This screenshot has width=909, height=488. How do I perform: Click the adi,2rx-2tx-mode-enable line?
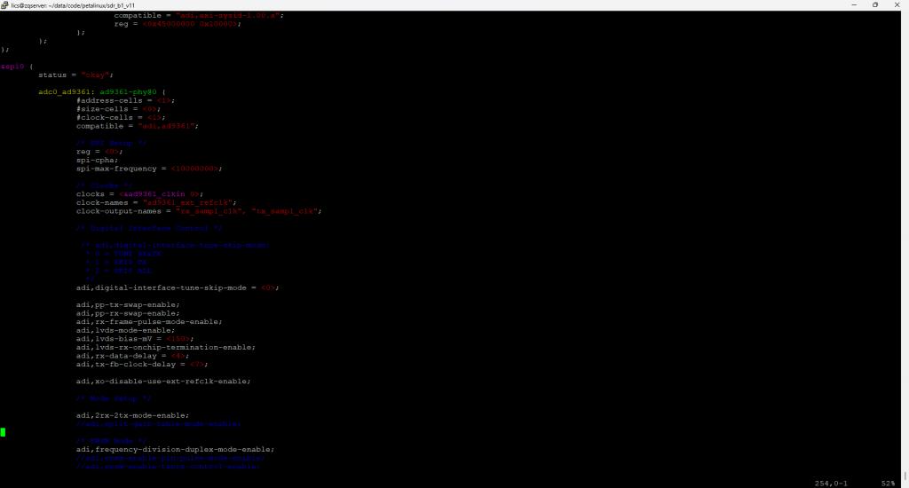(132, 415)
